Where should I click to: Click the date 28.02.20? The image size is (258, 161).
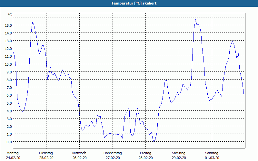[x=146, y=158]
